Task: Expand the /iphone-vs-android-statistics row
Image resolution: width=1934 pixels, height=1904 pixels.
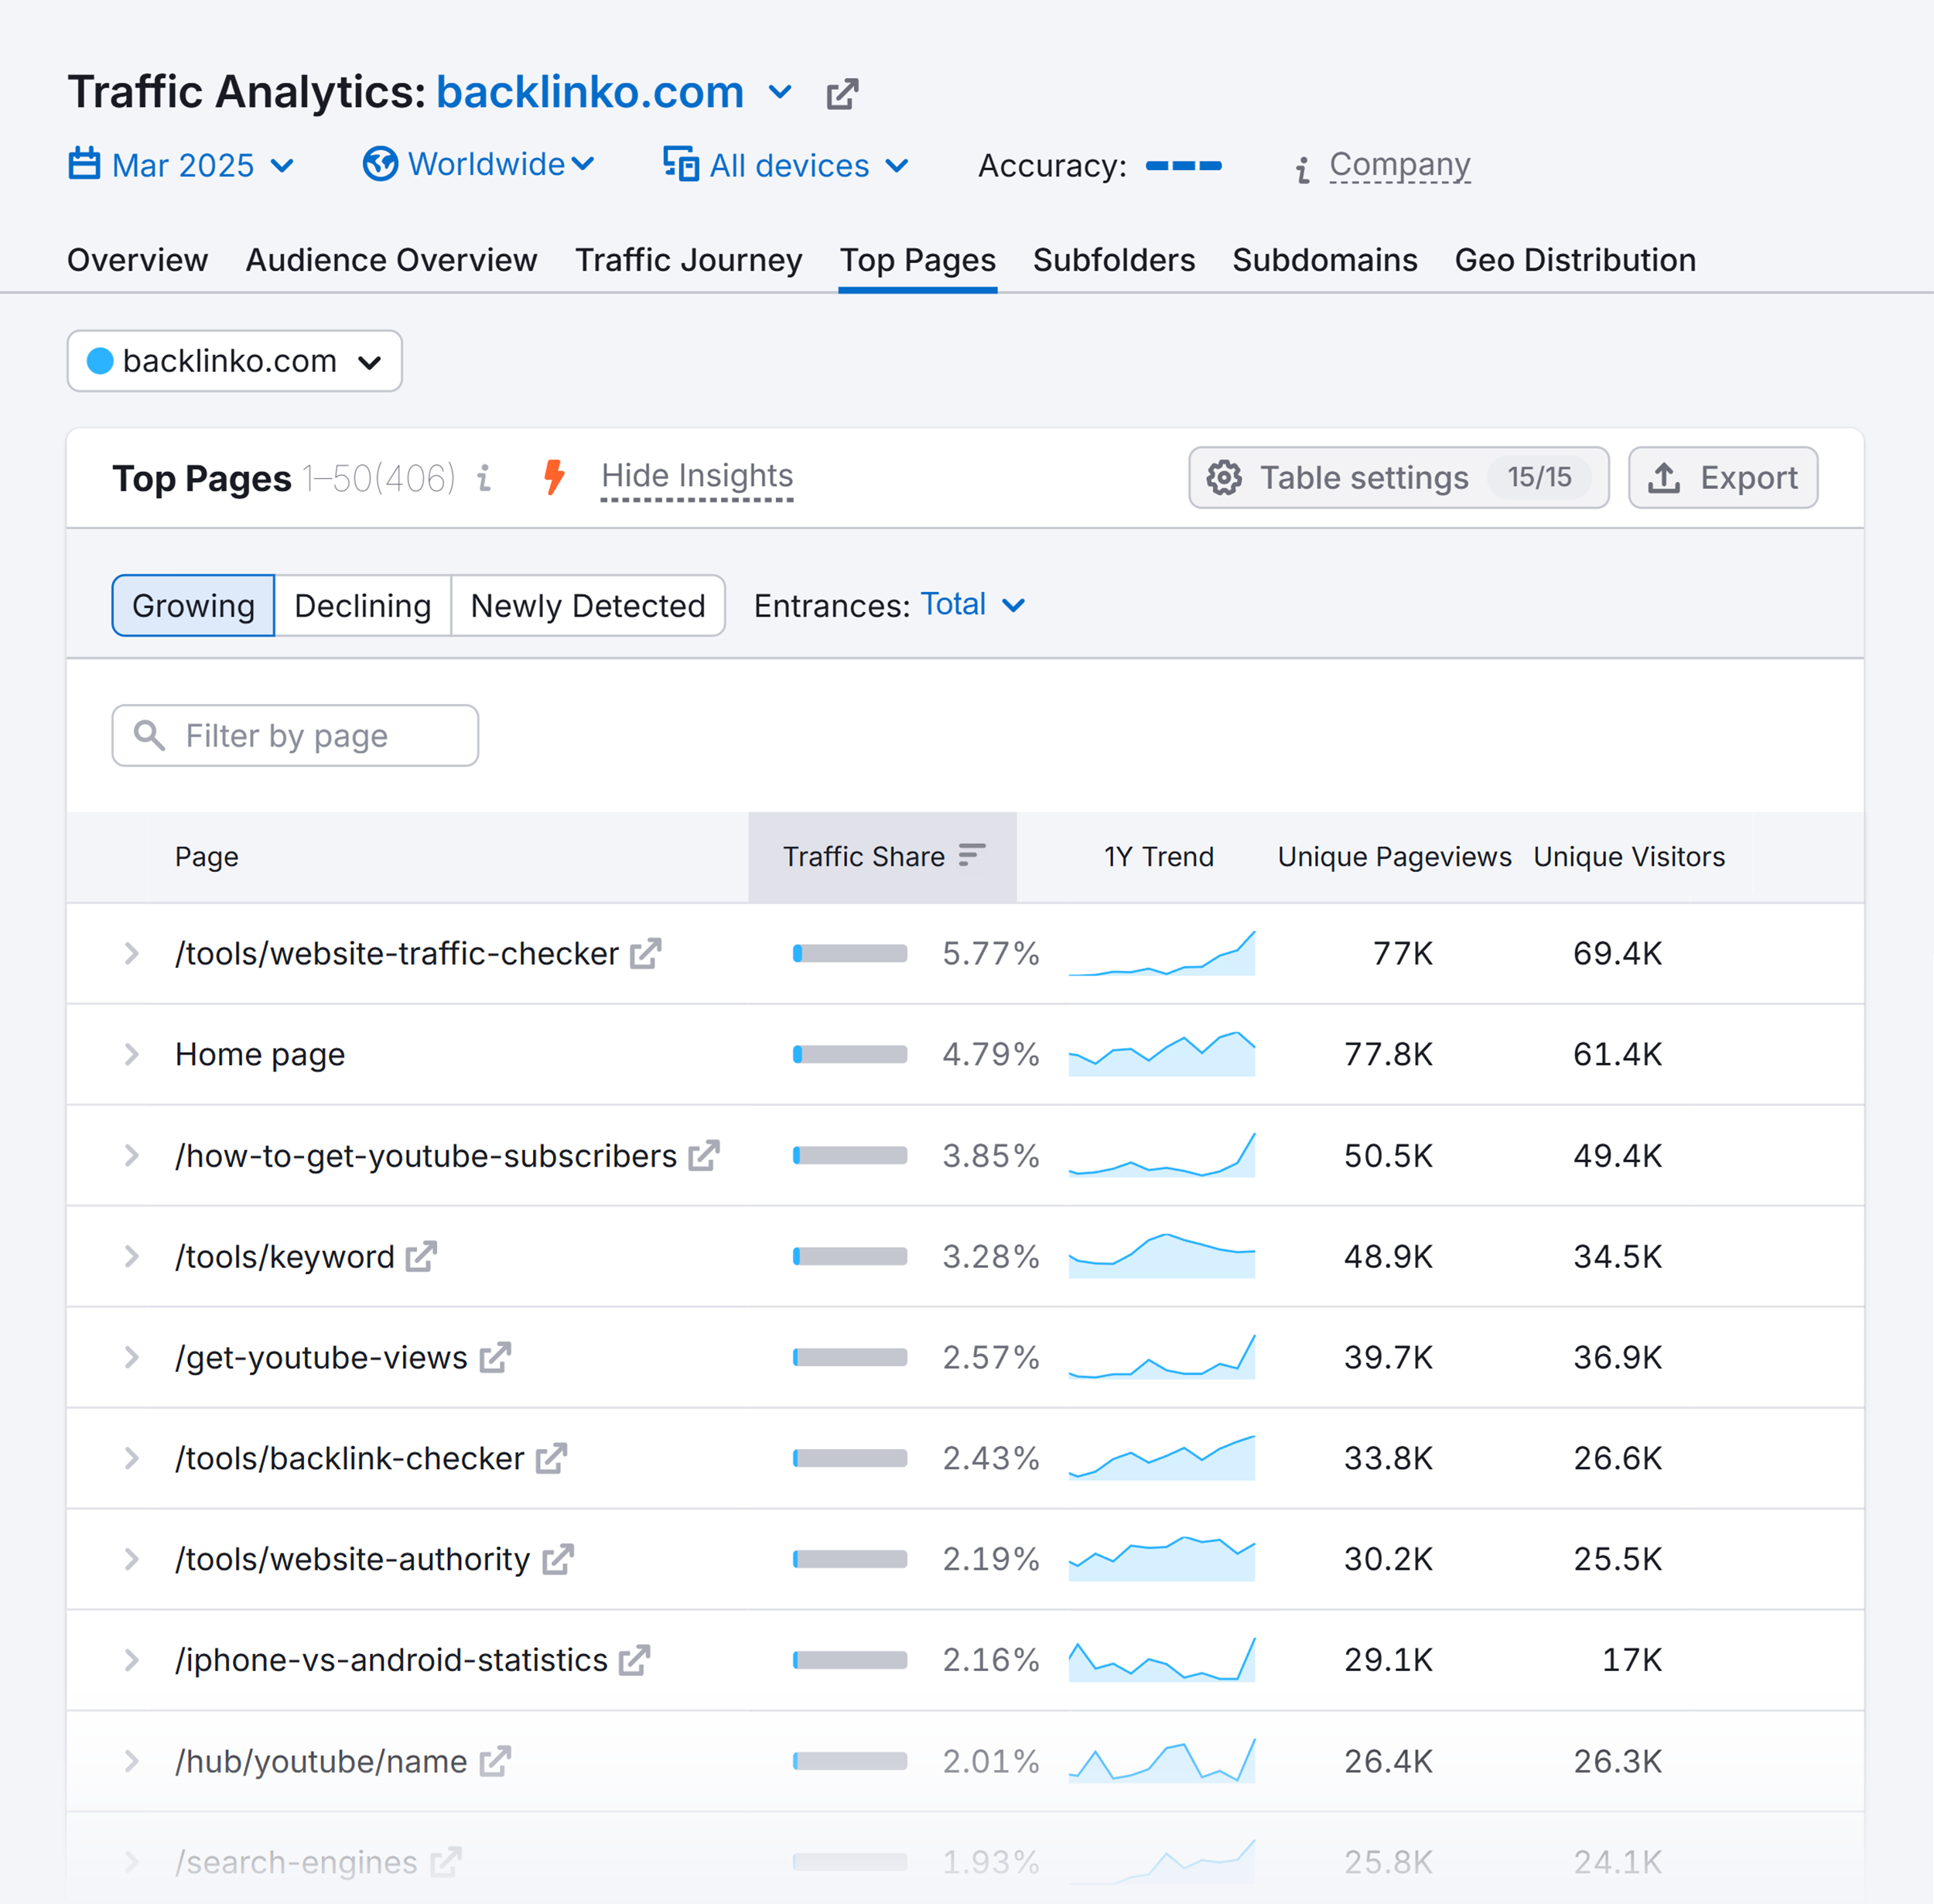Action: [x=131, y=1660]
